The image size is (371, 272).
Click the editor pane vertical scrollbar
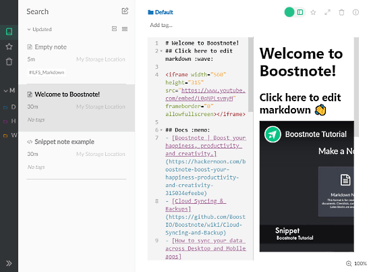(x=250, y=74)
